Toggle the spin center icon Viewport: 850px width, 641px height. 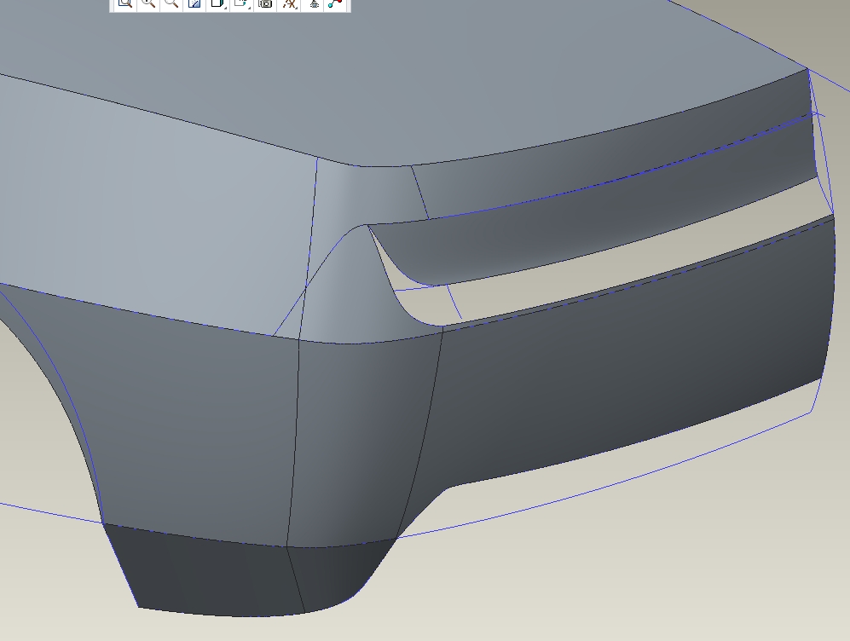(x=314, y=3)
